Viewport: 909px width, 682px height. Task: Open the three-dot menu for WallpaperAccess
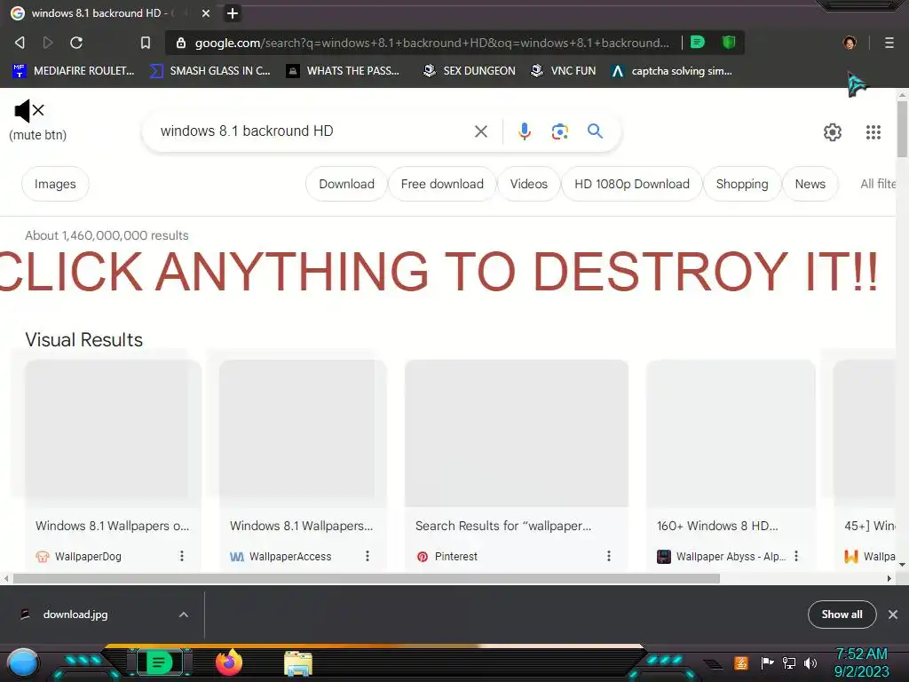tap(368, 556)
